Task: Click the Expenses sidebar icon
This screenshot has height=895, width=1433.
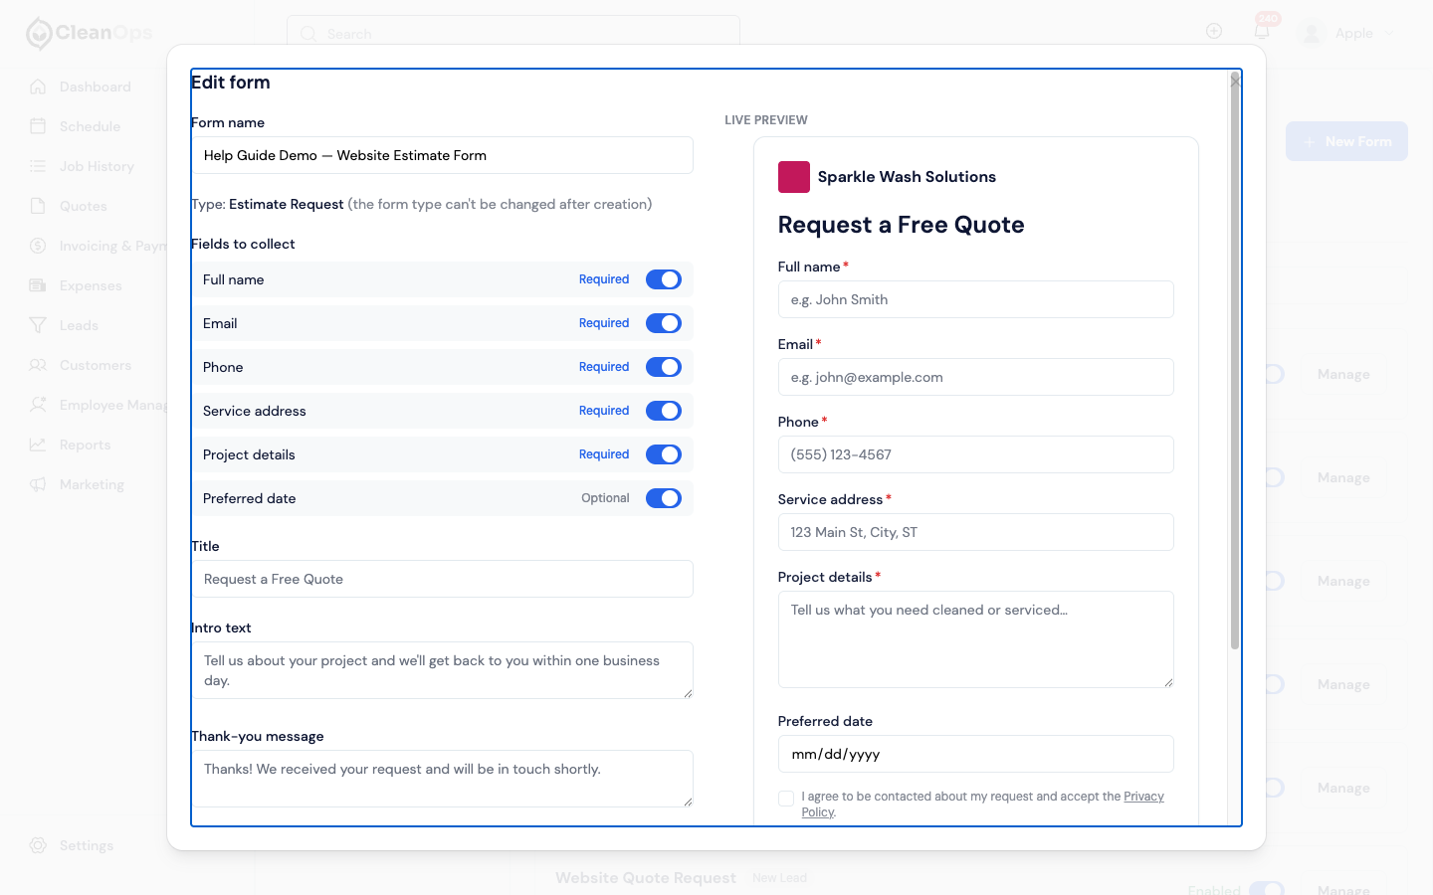Action: pos(38,285)
